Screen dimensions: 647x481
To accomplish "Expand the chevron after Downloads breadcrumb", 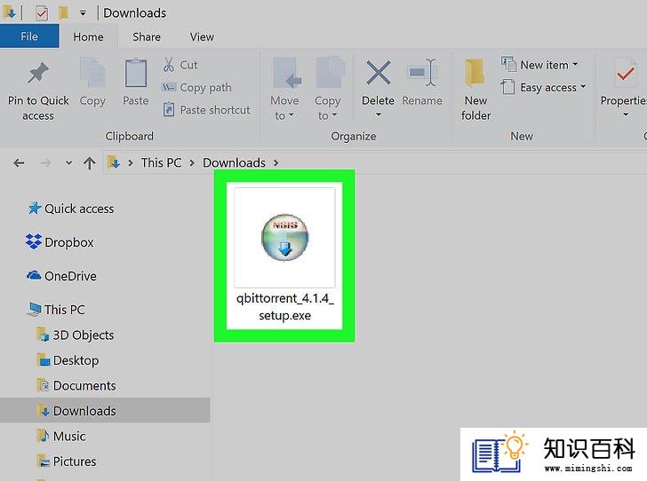I will coord(276,163).
